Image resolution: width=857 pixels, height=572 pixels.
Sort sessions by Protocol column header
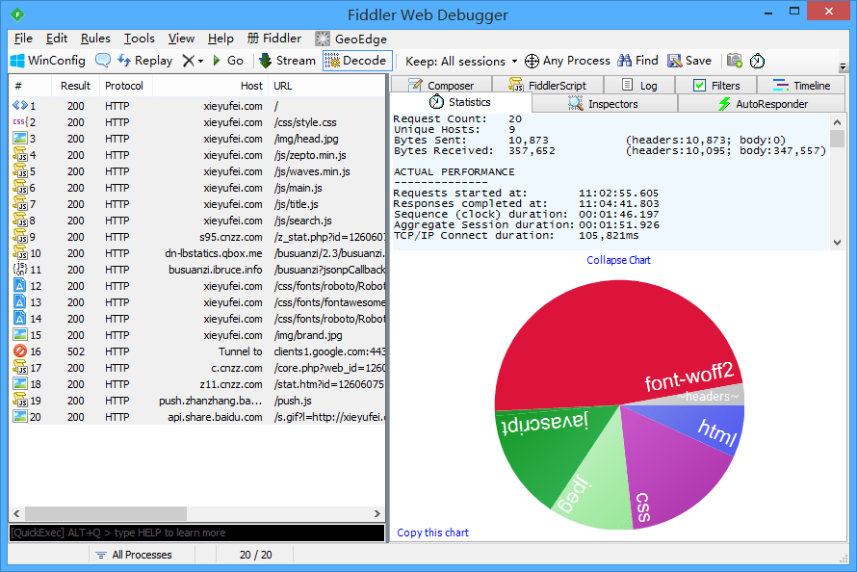[124, 86]
